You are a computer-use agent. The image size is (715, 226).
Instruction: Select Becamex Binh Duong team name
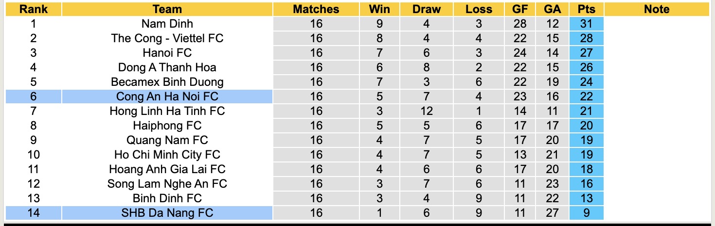(167, 82)
